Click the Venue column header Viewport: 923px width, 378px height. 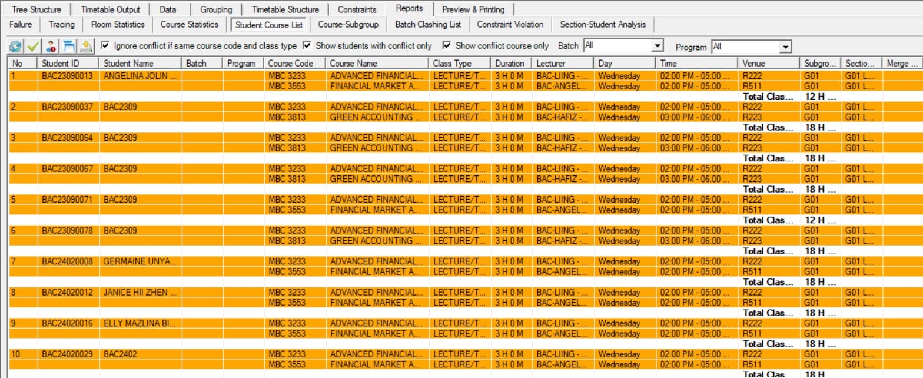769,63
